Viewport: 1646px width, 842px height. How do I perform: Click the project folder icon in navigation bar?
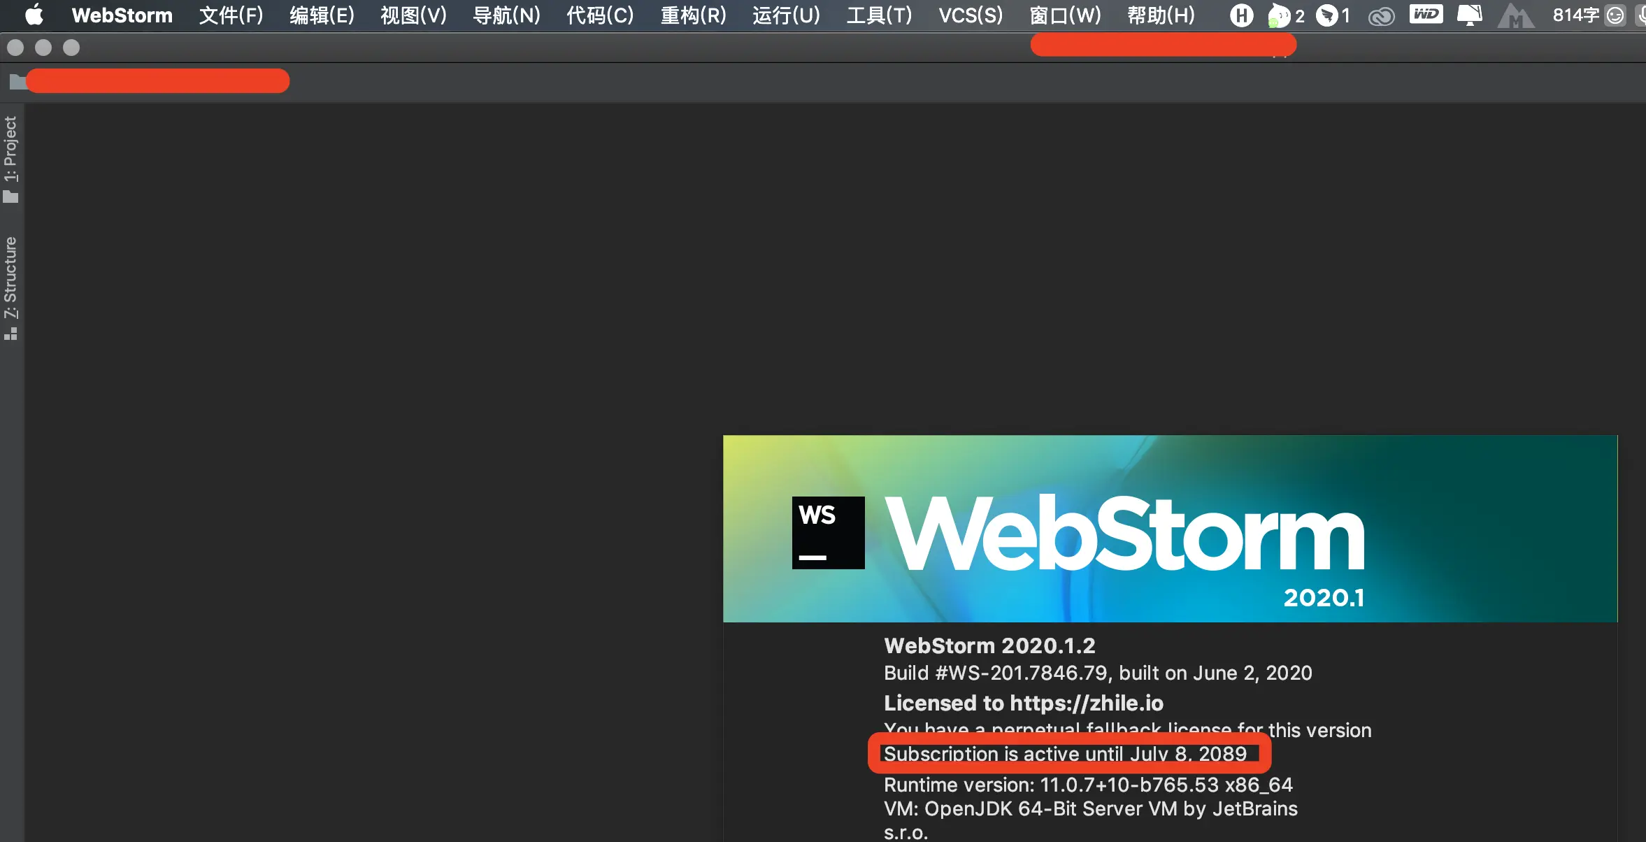tap(17, 82)
